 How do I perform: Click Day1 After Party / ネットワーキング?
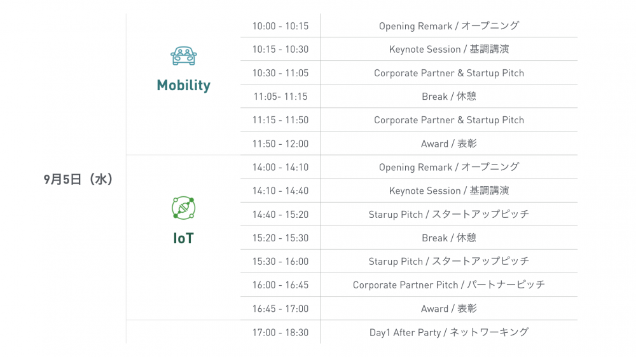pyautogui.click(x=448, y=332)
